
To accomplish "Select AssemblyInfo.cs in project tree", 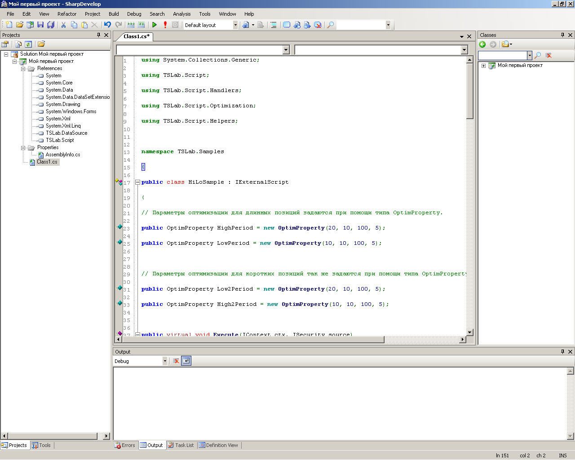I will 62,155.
